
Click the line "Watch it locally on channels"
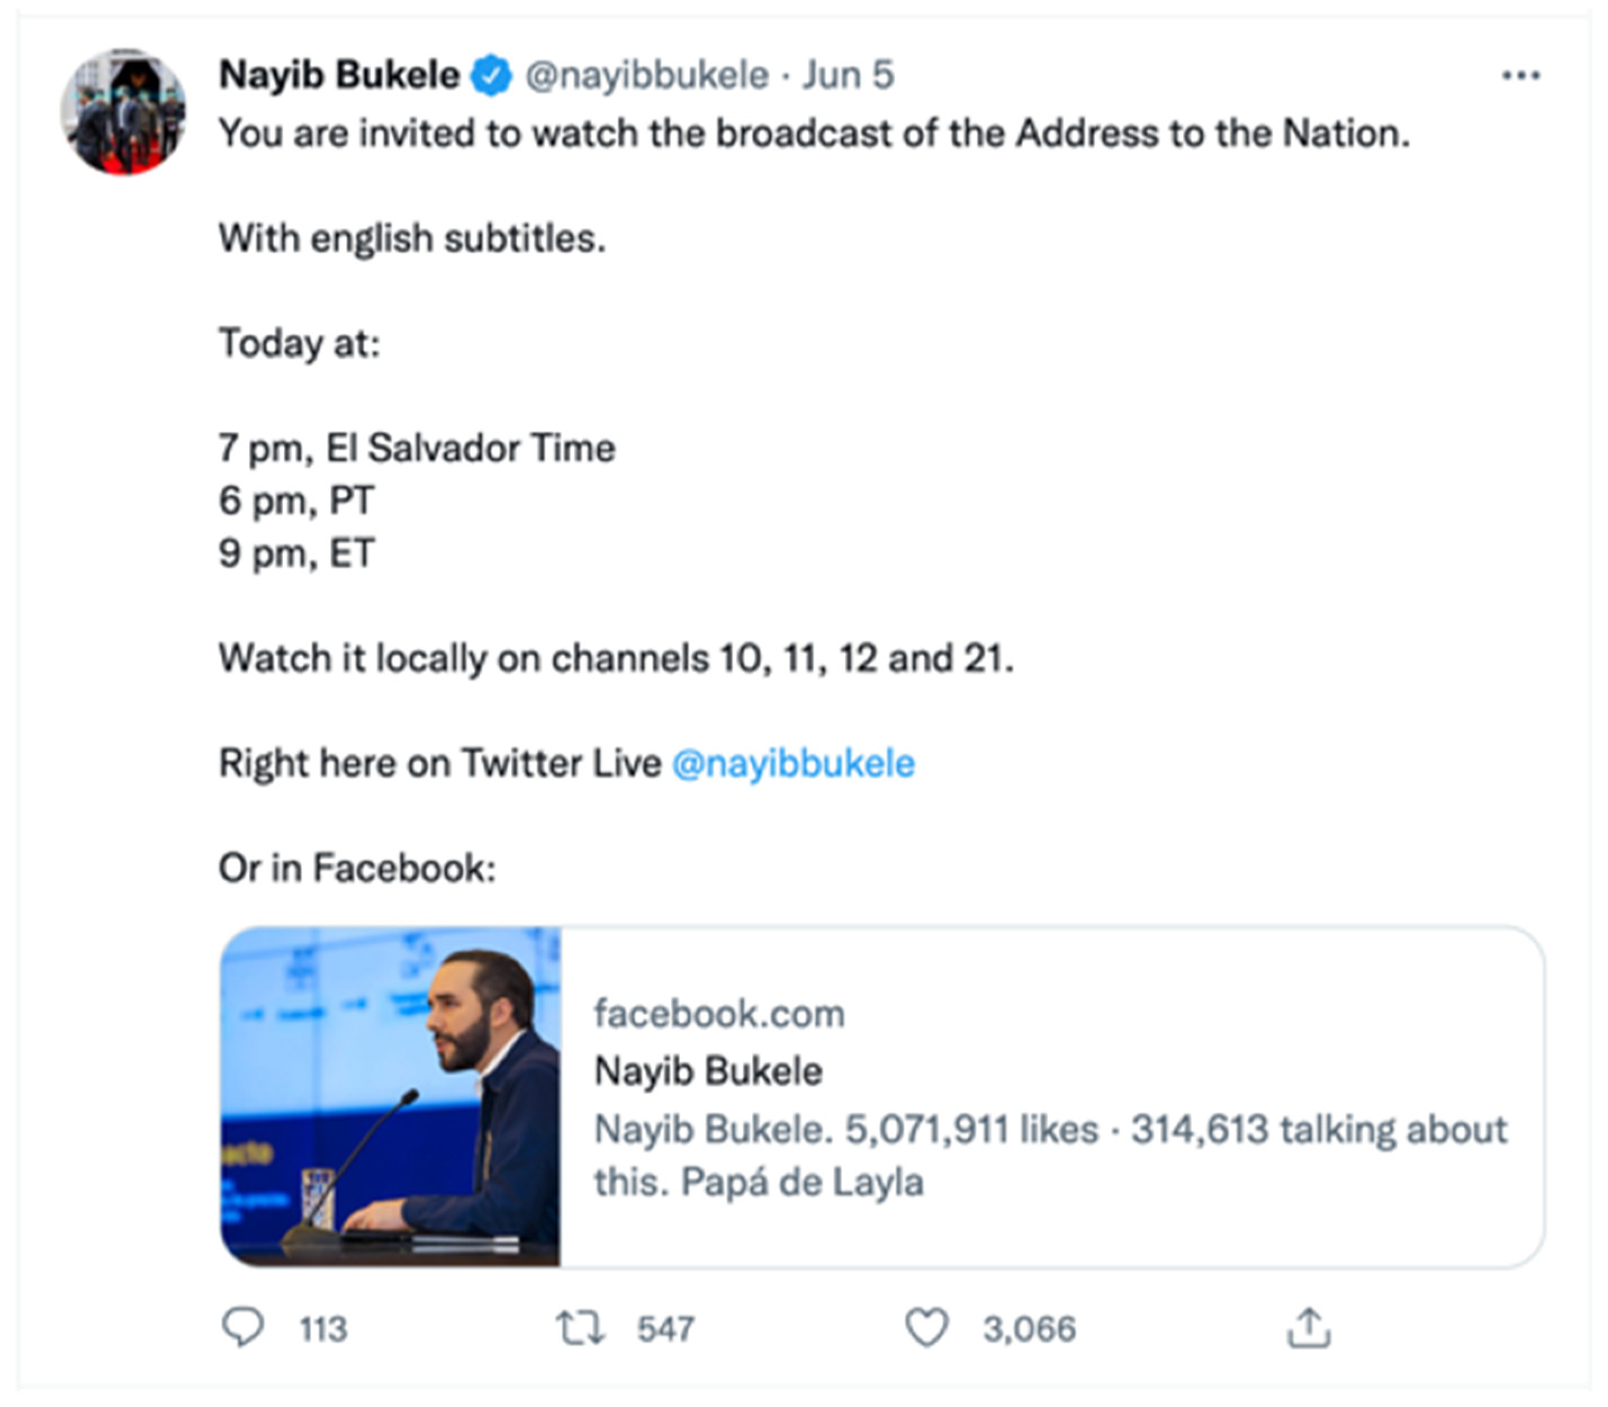[x=615, y=658]
